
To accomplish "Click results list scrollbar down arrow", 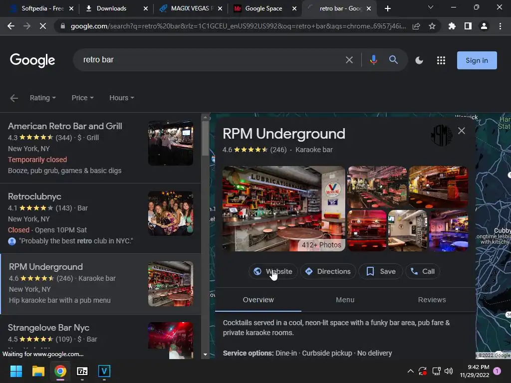I will coord(205,355).
